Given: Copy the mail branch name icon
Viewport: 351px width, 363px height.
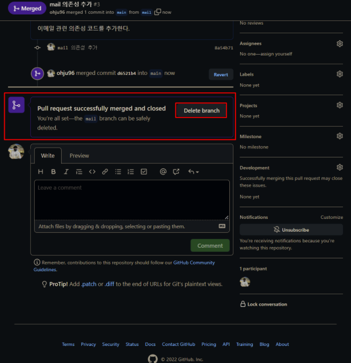Looking at the screenshot, I should click(158, 12).
